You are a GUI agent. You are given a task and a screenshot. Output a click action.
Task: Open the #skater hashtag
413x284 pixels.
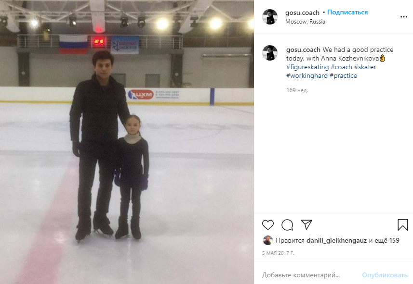click(x=365, y=67)
